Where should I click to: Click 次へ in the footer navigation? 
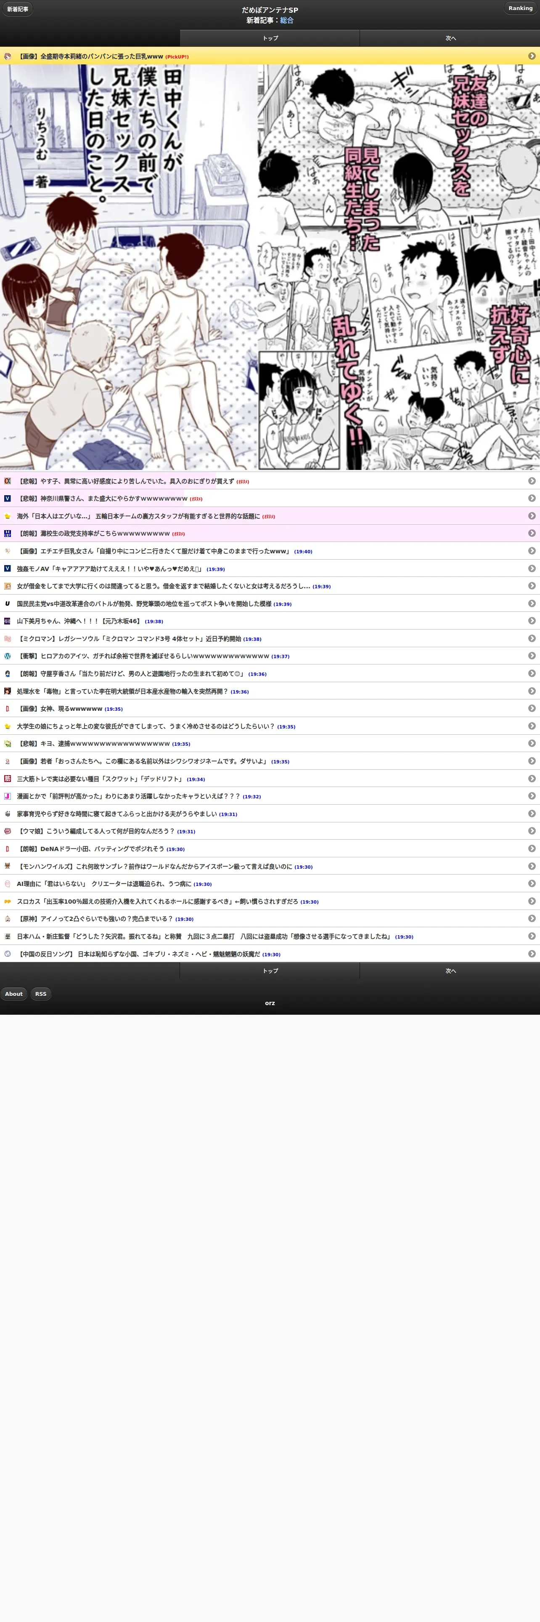450,971
